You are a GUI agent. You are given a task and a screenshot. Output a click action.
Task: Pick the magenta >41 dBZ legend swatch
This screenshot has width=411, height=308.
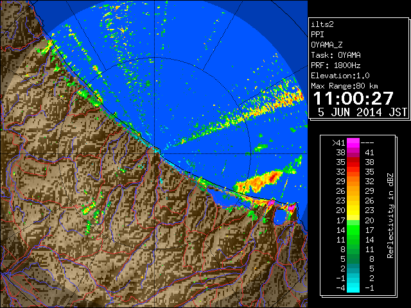coord(353,142)
